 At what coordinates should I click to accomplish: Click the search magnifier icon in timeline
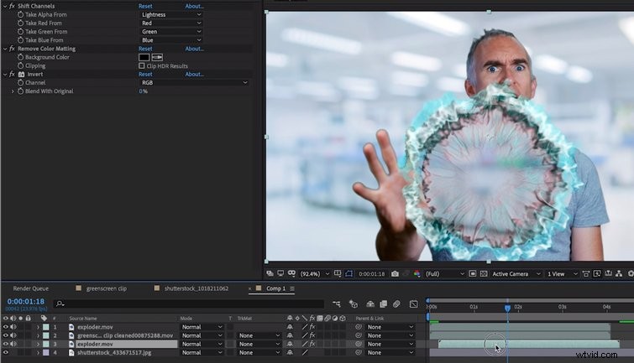click(60, 303)
